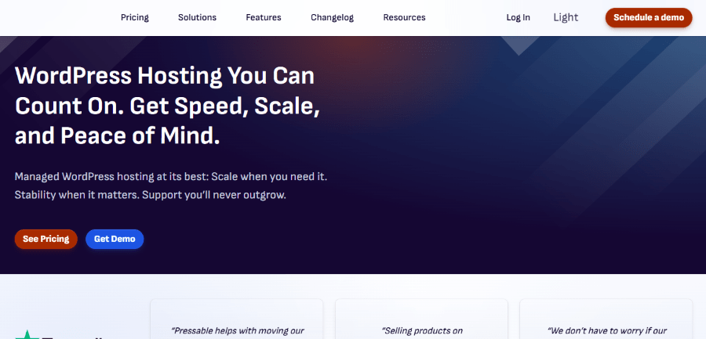Click the "Stability when it matters" subtitle line
This screenshot has height=339, width=706.
coord(151,195)
